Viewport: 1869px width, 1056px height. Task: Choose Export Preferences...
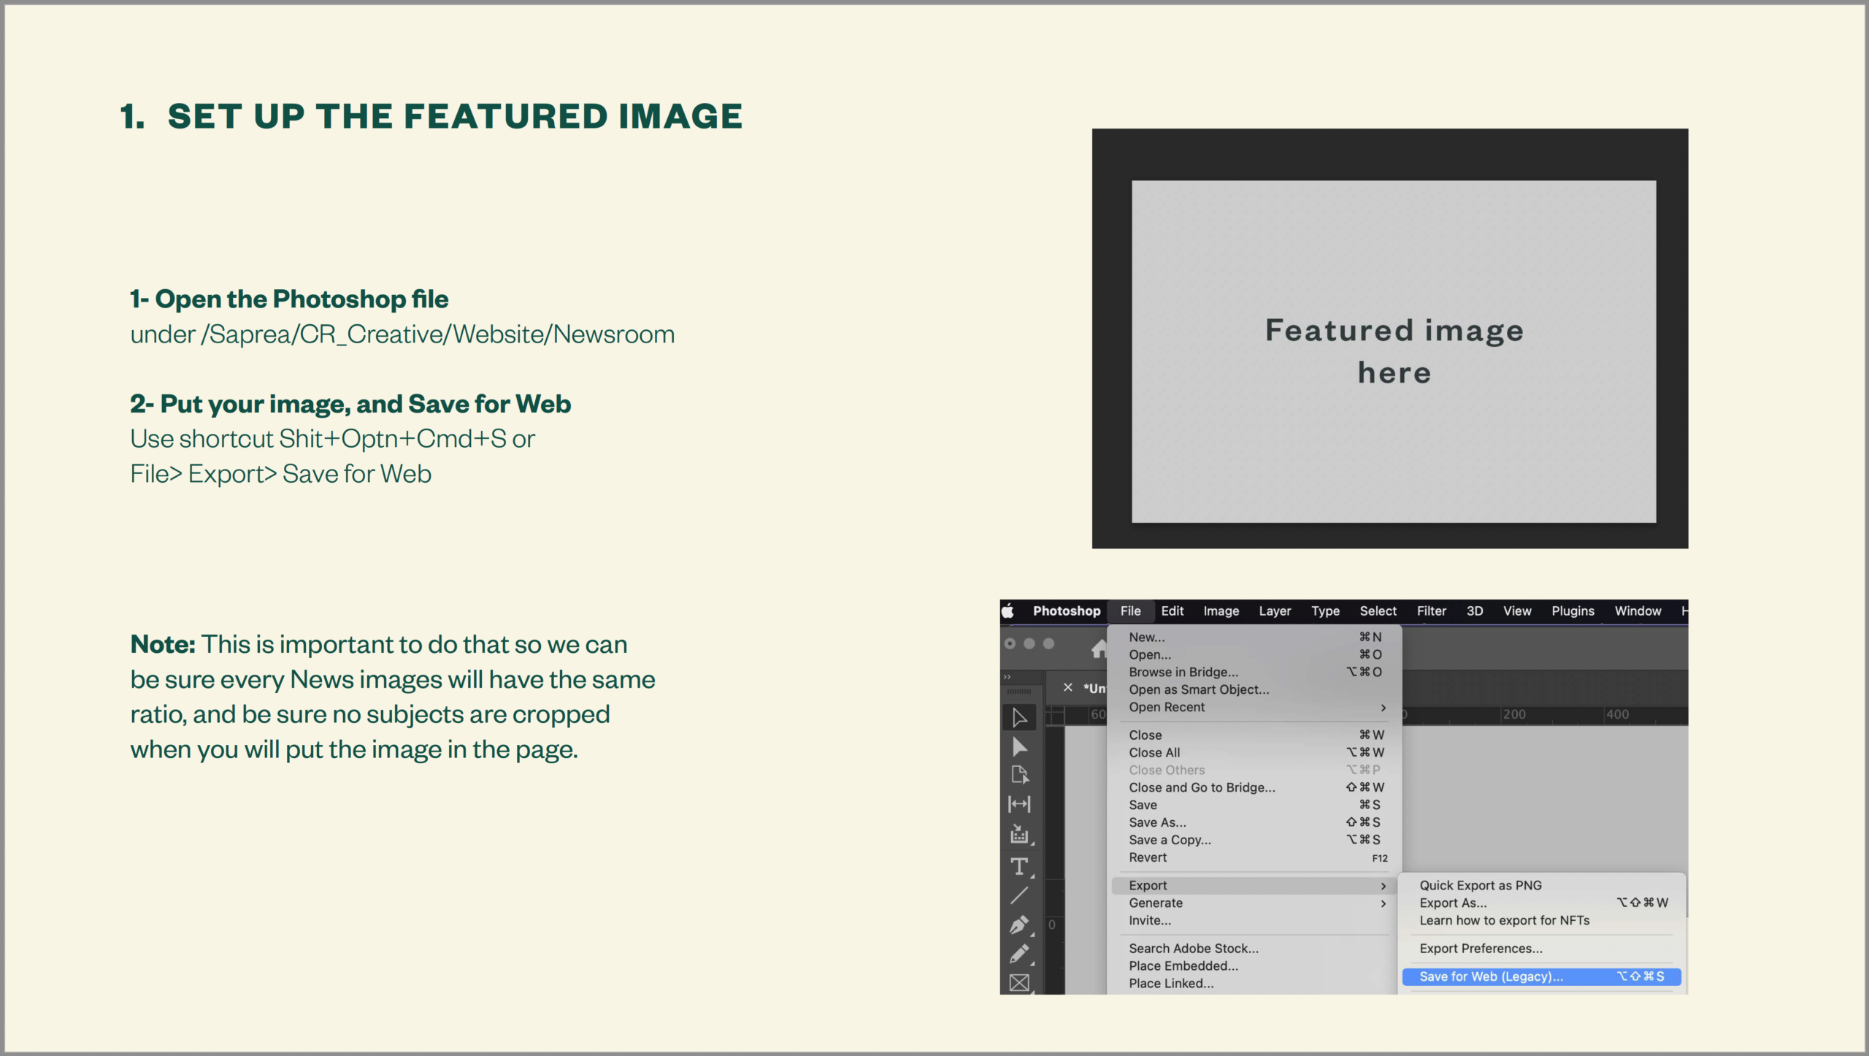pyautogui.click(x=1542, y=948)
